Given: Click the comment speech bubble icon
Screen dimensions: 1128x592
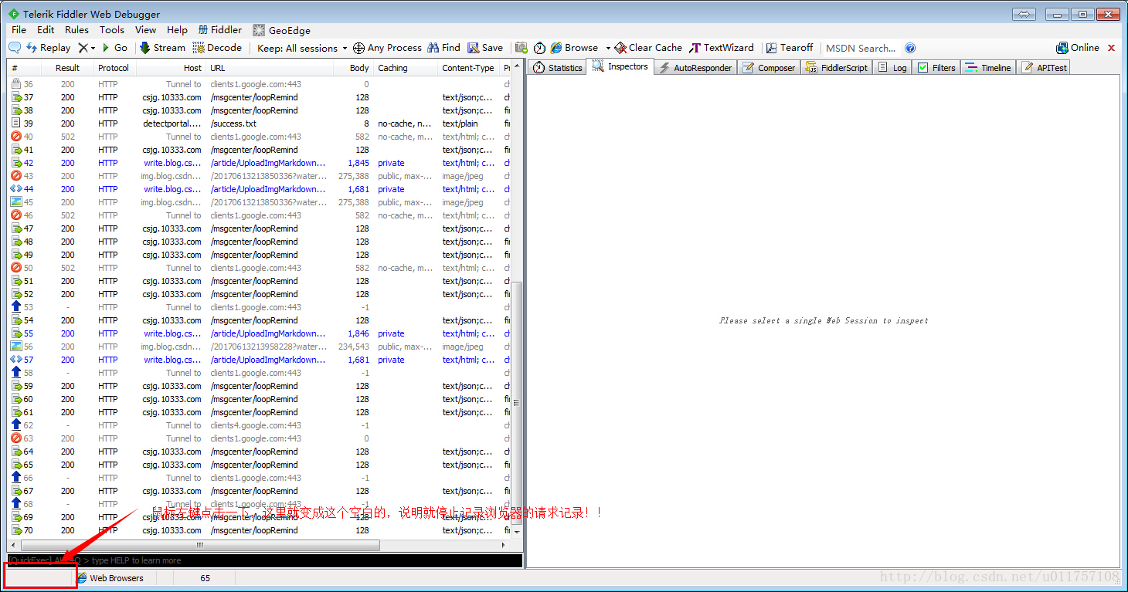Looking at the screenshot, I should click(x=15, y=48).
